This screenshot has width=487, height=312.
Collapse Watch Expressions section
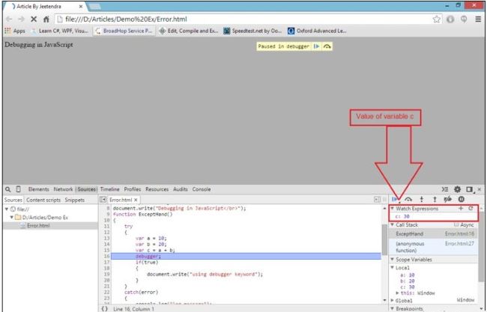[392, 209]
